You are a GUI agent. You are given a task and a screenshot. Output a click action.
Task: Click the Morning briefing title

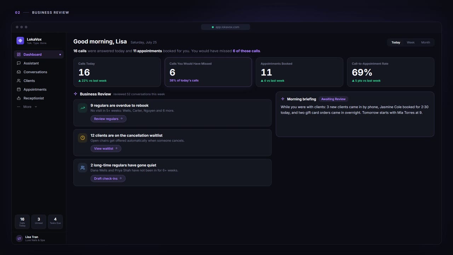click(x=302, y=99)
